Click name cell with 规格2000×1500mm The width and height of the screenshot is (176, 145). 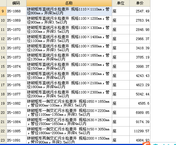pos(69,140)
